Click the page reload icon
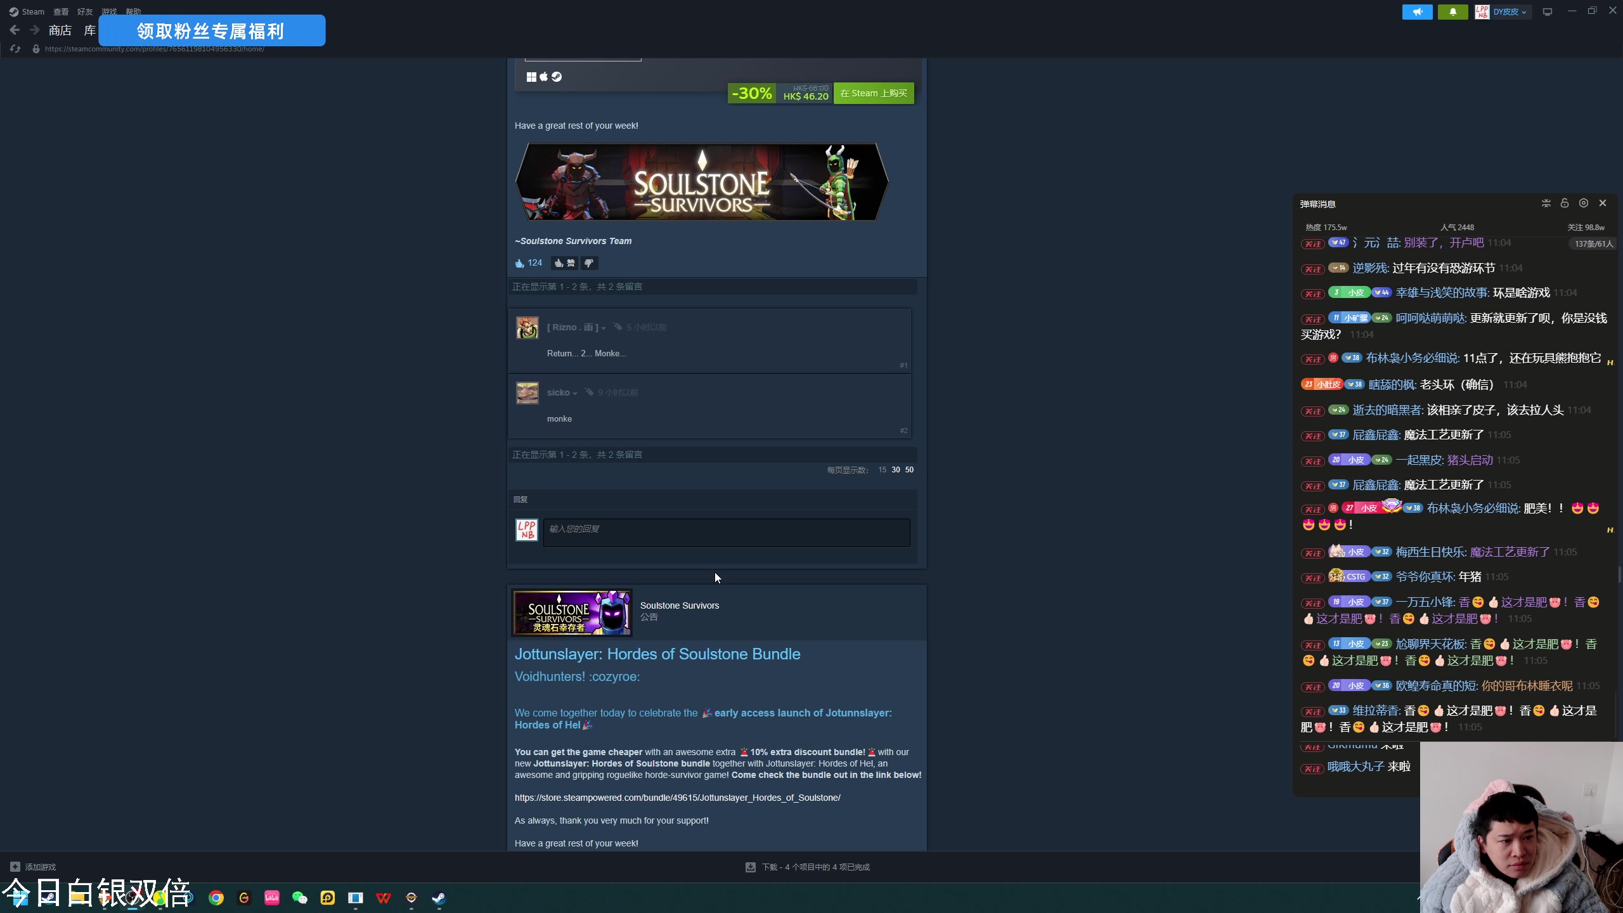Image resolution: width=1623 pixels, height=913 pixels. (15, 49)
